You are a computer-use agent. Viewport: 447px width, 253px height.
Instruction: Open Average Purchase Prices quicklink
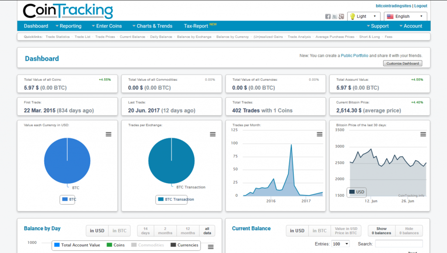click(335, 37)
